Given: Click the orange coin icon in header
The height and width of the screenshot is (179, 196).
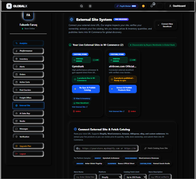Looking at the screenshot, I should (x=143, y=6).
